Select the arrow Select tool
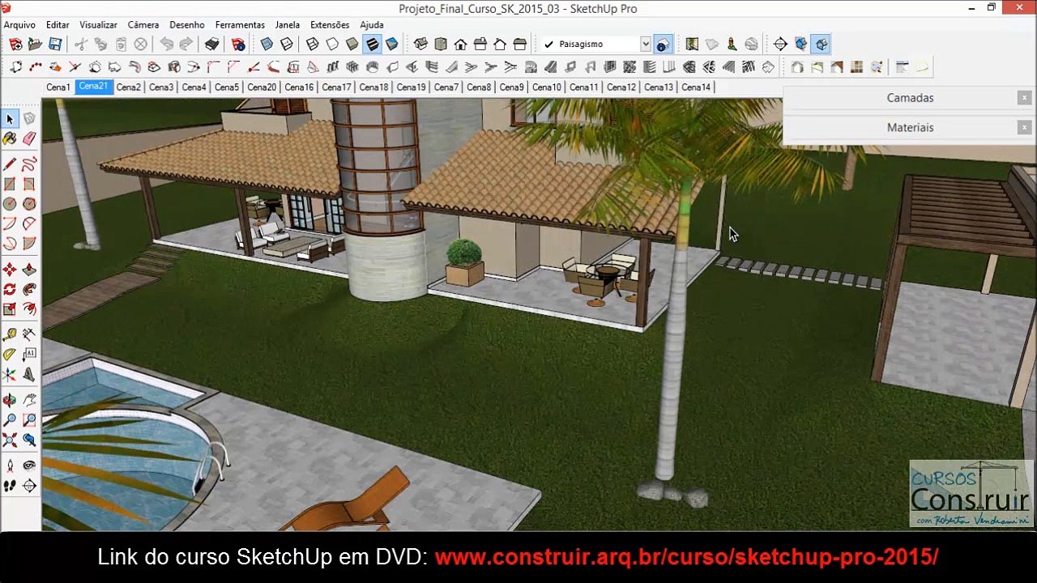Image resolution: width=1037 pixels, height=583 pixels. [10, 119]
